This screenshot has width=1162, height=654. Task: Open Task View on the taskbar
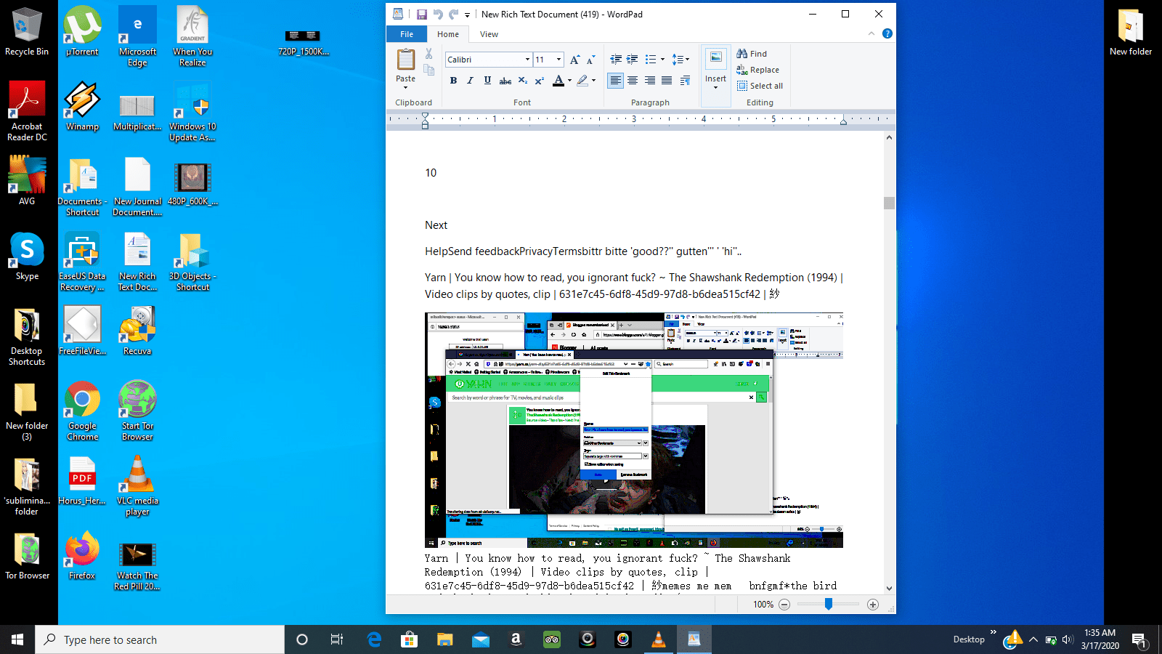pyautogui.click(x=337, y=639)
